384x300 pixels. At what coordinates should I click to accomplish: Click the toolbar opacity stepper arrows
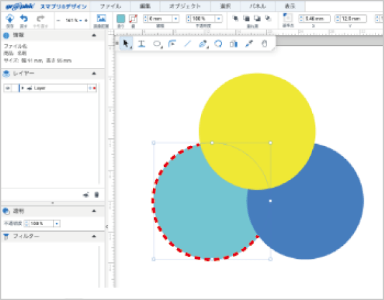click(188, 18)
